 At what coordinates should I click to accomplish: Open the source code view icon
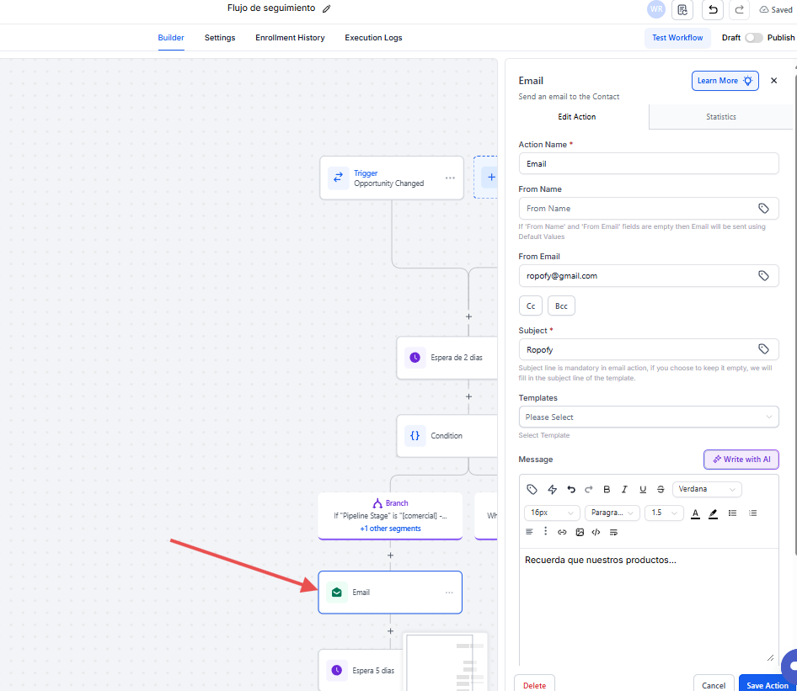tap(596, 532)
